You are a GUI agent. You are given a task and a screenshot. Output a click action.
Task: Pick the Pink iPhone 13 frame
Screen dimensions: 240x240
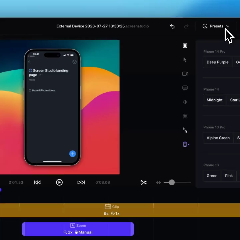pyautogui.click(x=229, y=176)
